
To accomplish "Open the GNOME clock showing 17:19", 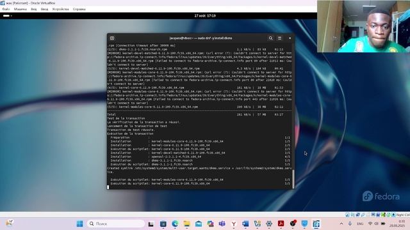I will pyautogui.click(x=205, y=15).
